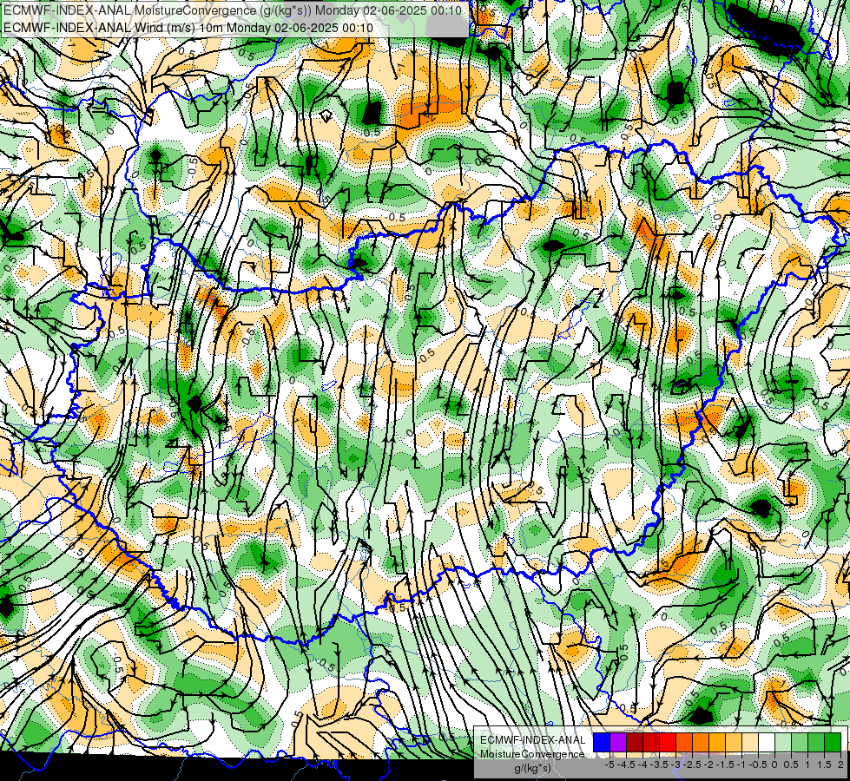850x781 pixels.
Task: Click the legend tick label 0.5
Action: pyautogui.click(x=792, y=765)
